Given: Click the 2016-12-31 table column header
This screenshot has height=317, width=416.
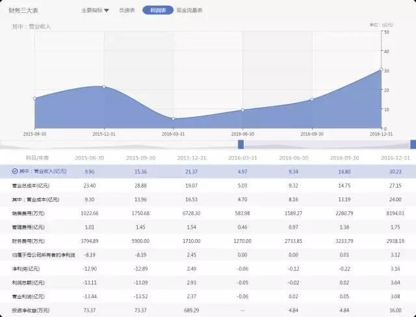Looking at the screenshot, I should pos(395,158).
